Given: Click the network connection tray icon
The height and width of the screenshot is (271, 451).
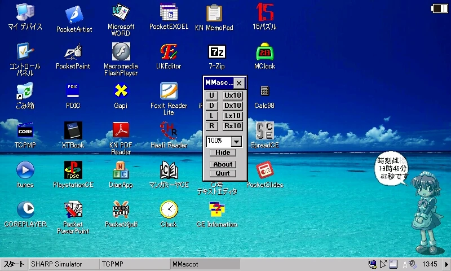Looking at the screenshot, I should [373, 264].
